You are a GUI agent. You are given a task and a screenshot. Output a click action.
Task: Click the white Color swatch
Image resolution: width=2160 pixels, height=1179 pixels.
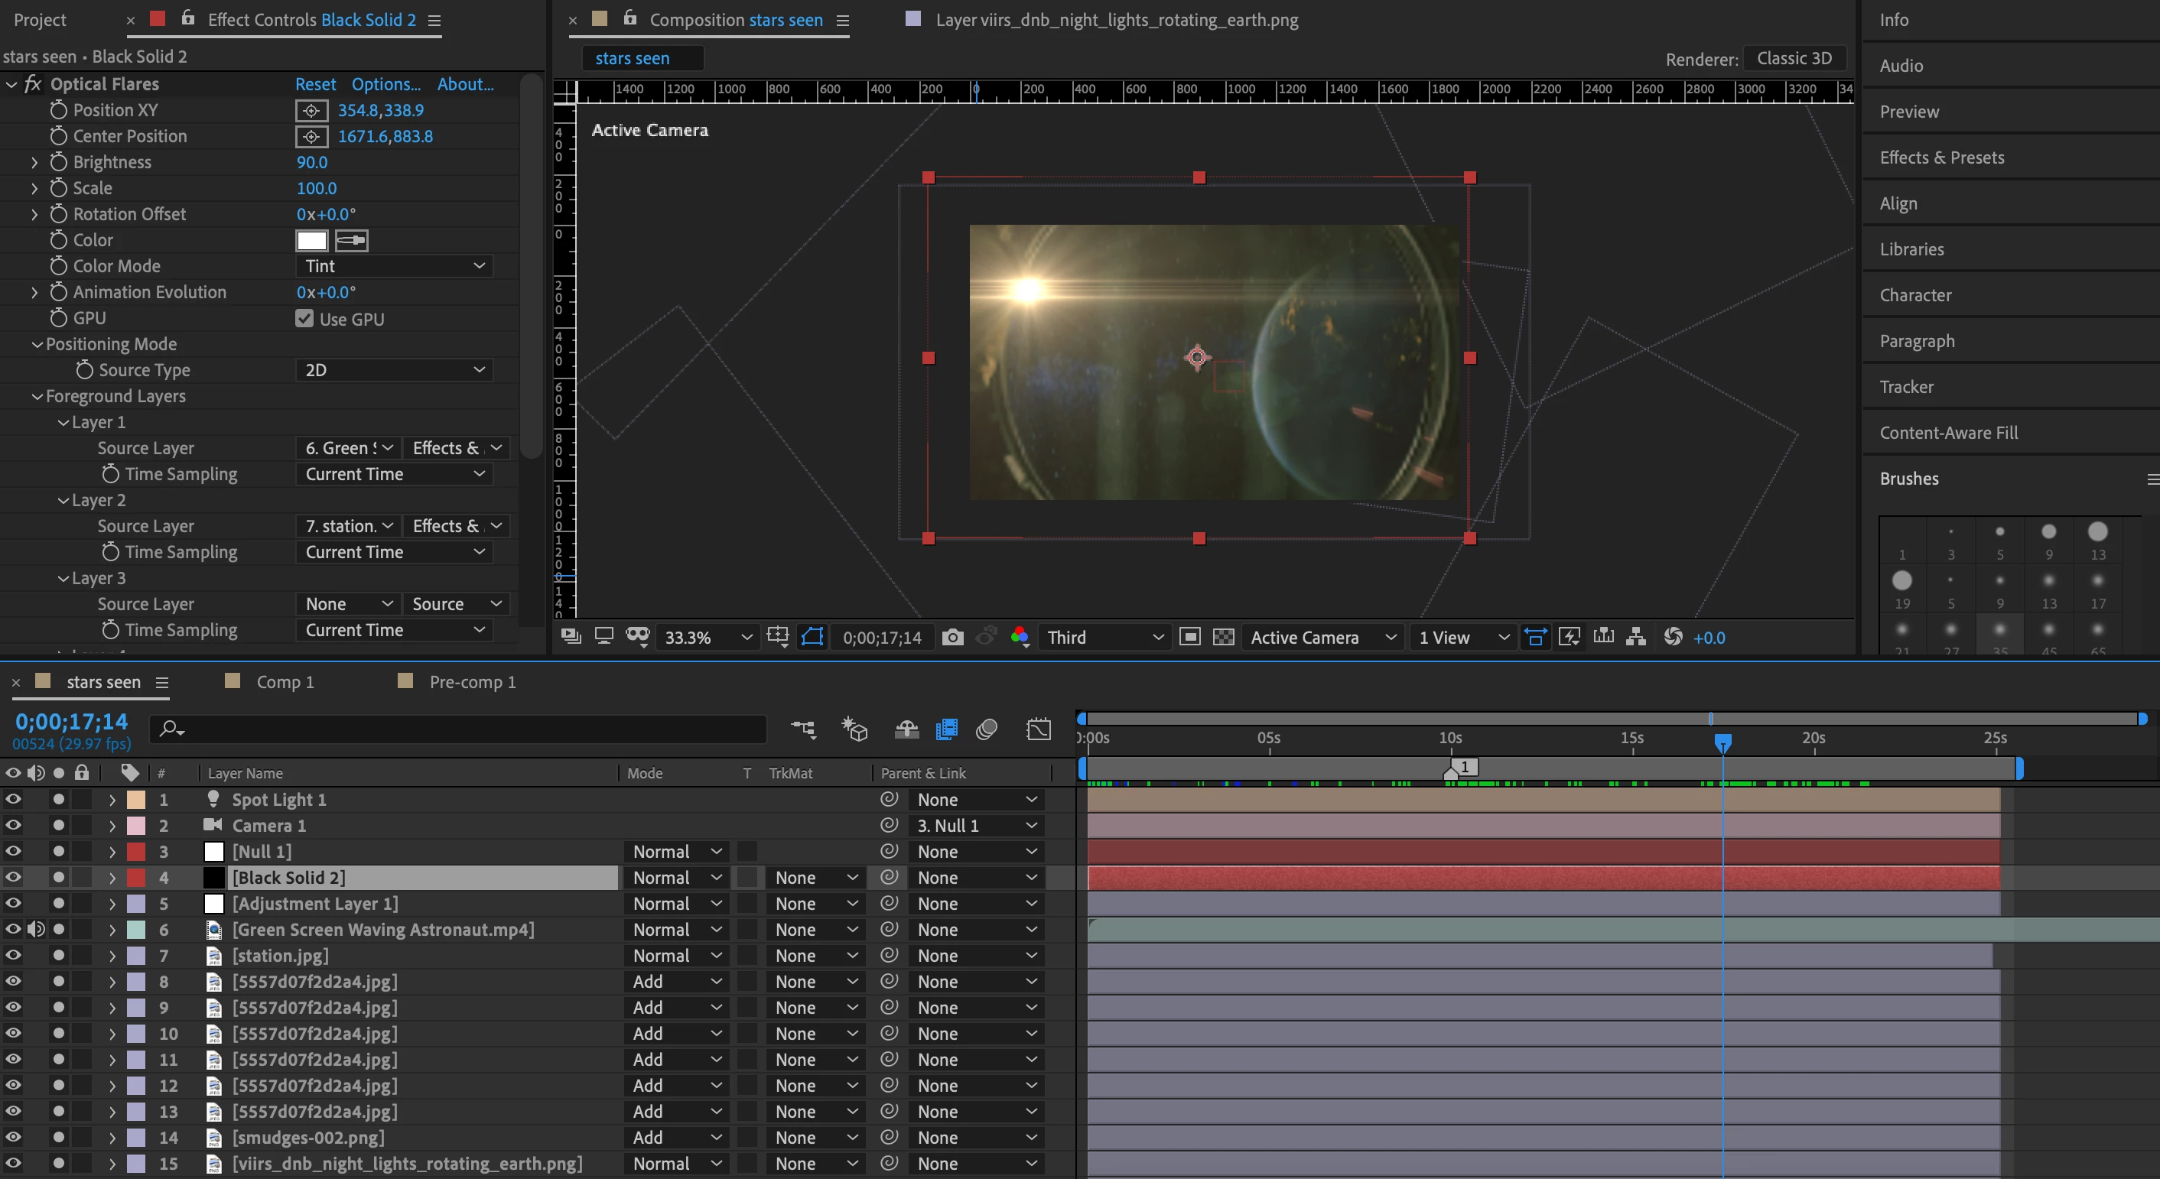(311, 241)
